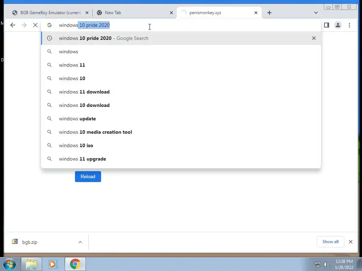362x271 pixels.
Task: Stop loading the page
Action: pyautogui.click(x=35, y=25)
